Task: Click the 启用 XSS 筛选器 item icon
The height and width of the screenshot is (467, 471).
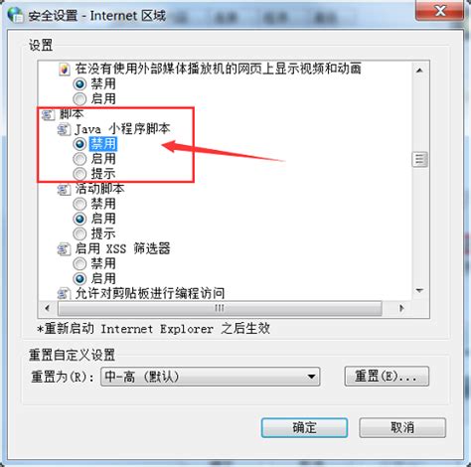Action: (x=64, y=249)
